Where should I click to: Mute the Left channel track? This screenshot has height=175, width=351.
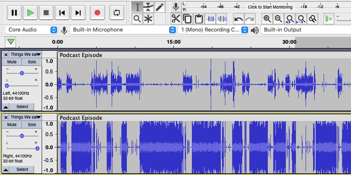(12, 62)
